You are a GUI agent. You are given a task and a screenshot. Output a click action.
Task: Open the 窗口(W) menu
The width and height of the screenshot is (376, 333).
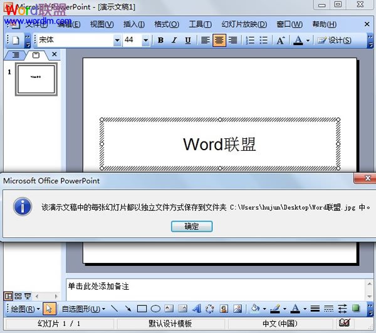[290, 24]
